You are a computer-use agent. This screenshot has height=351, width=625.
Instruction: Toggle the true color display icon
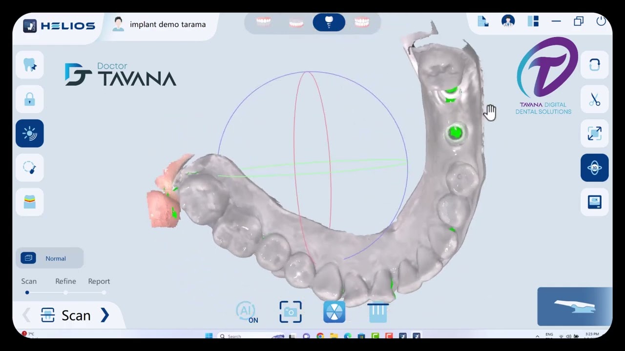pos(30,202)
